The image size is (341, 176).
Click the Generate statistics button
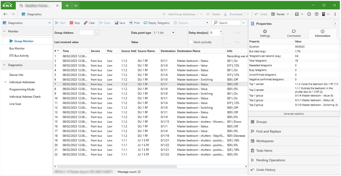point(294,114)
